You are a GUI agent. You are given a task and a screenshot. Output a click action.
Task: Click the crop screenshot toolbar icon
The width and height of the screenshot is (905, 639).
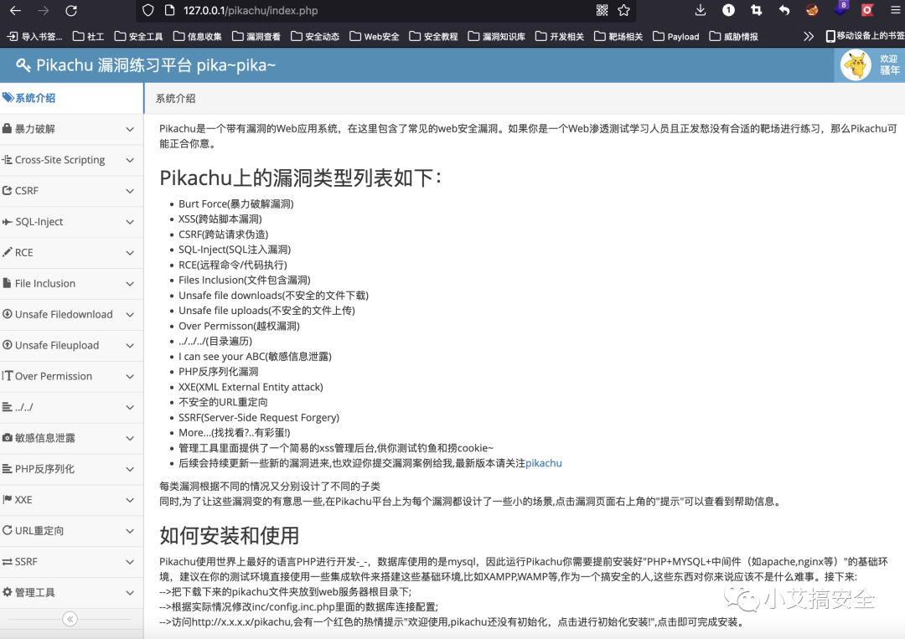click(x=756, y=10)
